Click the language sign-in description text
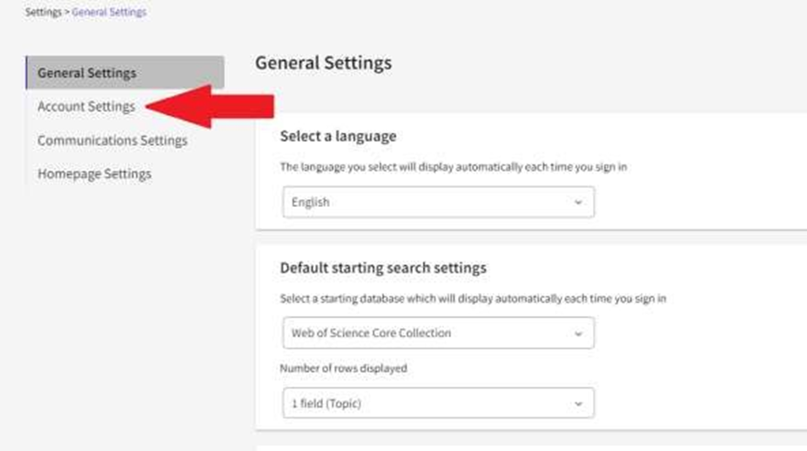807x451 pixels. [453, 167]
